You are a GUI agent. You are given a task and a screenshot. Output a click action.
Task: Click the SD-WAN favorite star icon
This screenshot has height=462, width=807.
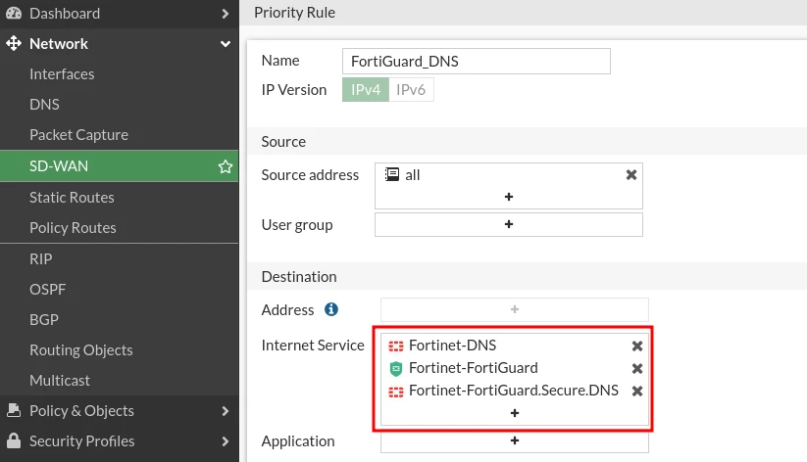coord(225,166)
